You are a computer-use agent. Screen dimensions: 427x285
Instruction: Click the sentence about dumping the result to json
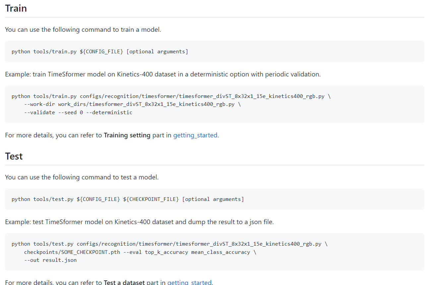pos(139,222)
